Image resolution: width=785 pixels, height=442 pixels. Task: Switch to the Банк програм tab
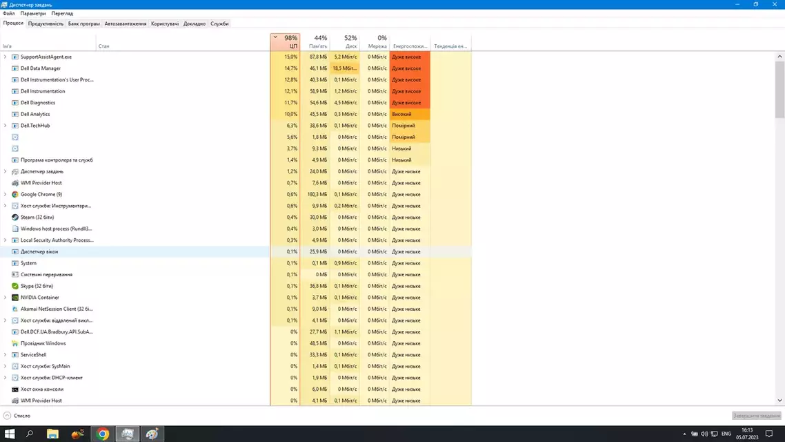pyautogui.click(x=83, y=23)
